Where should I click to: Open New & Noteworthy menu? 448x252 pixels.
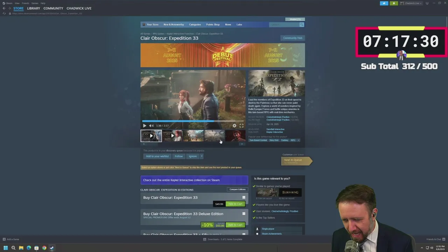click(x=174, y=24)
